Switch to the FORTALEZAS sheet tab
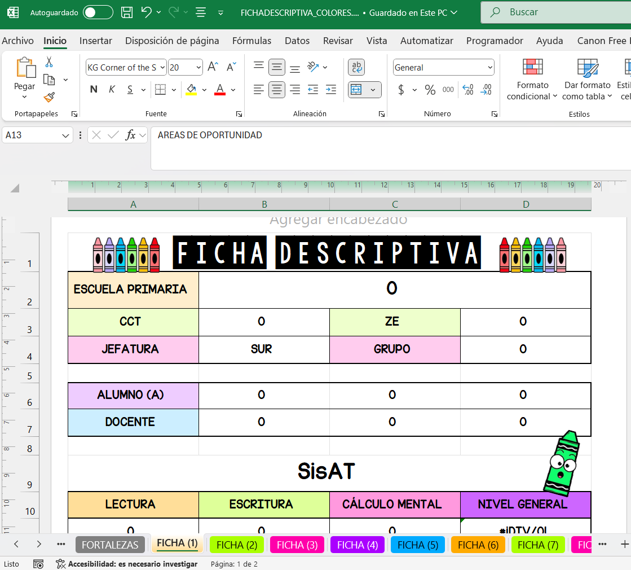Image resolution: width=631 pixels, height=570 pixels. click(110, 545)
